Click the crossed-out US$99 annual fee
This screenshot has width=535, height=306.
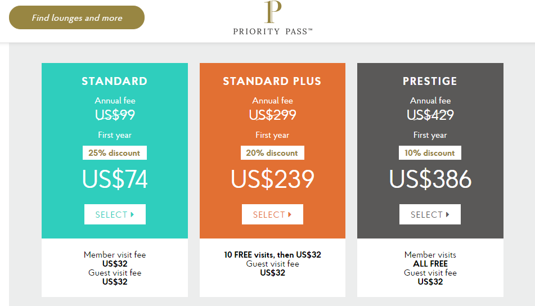coord(115,115)
